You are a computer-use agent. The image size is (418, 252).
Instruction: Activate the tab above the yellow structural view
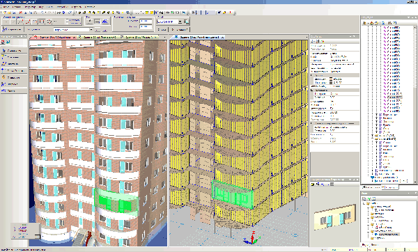click(199, 38)
